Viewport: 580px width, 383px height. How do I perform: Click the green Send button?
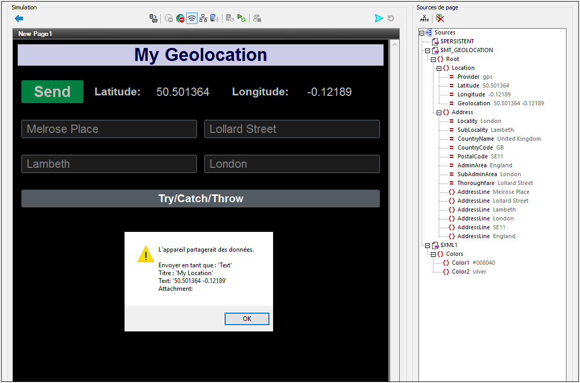[x=52, y=92]
